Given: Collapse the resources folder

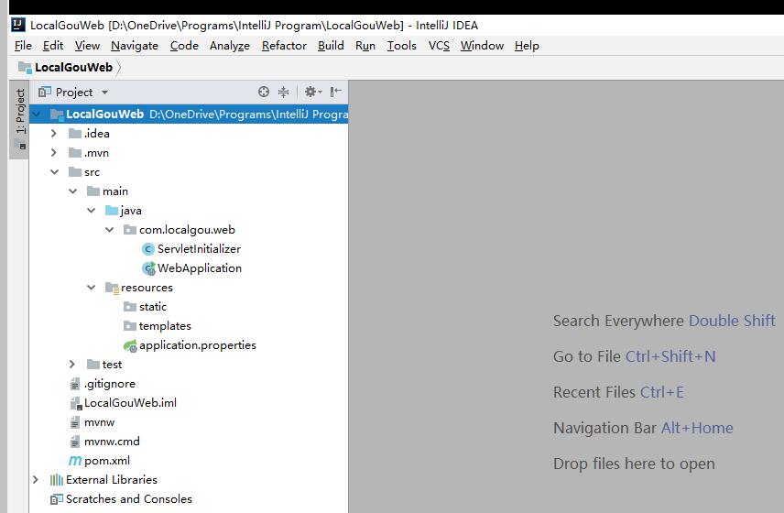Looking at the screenshot, I should click(91, 288).
